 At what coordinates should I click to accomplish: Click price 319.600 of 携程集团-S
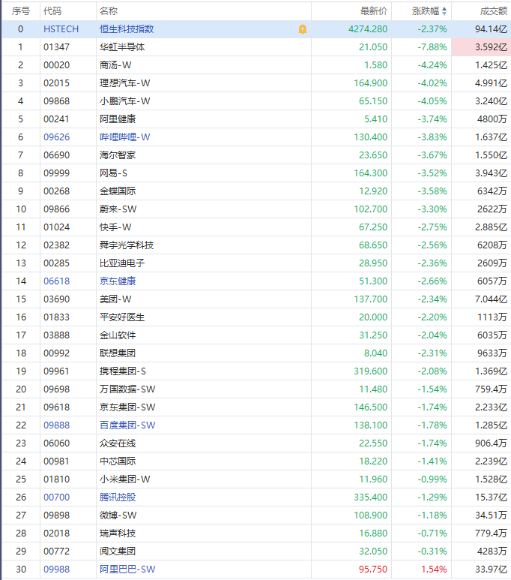point(371,371)
